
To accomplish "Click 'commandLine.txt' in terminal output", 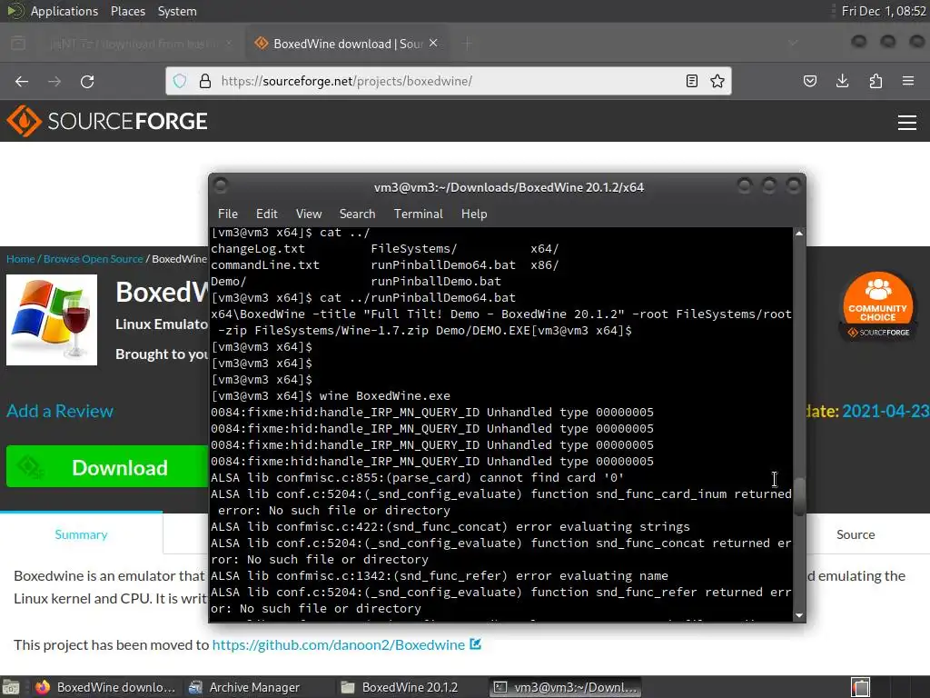I will 265,264.
